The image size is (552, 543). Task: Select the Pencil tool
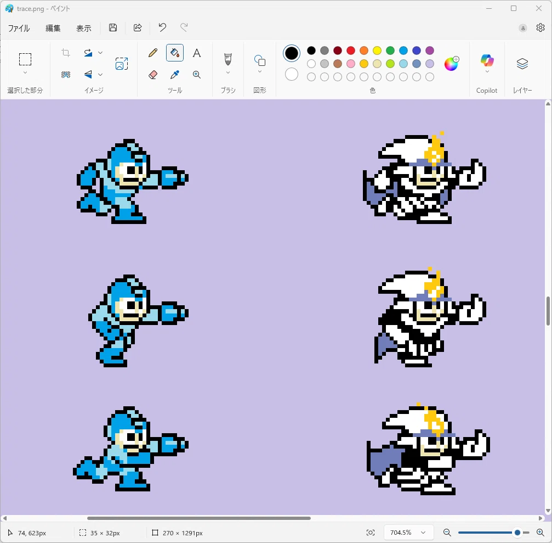pos(153,53)
